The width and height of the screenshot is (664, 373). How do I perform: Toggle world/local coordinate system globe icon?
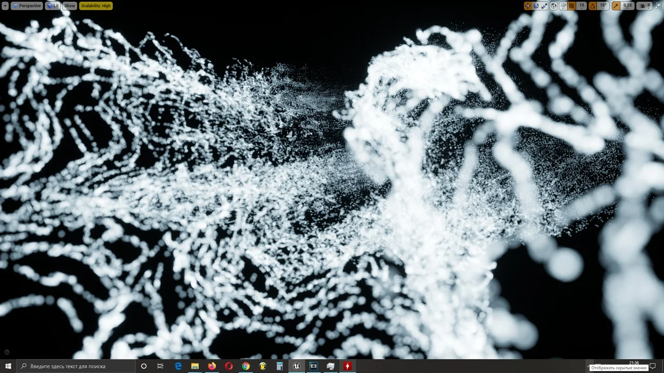click(554, 6)
